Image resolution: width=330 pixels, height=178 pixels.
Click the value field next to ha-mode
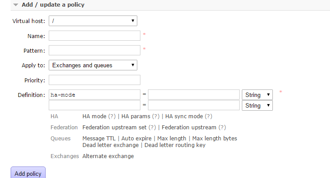[194, 95]
